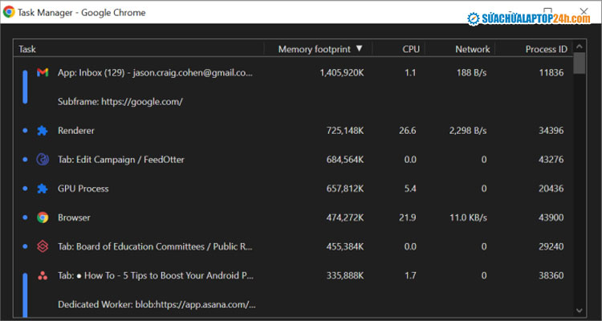Select the Dedicated Worker blob asana row

(x=157, y=304)
